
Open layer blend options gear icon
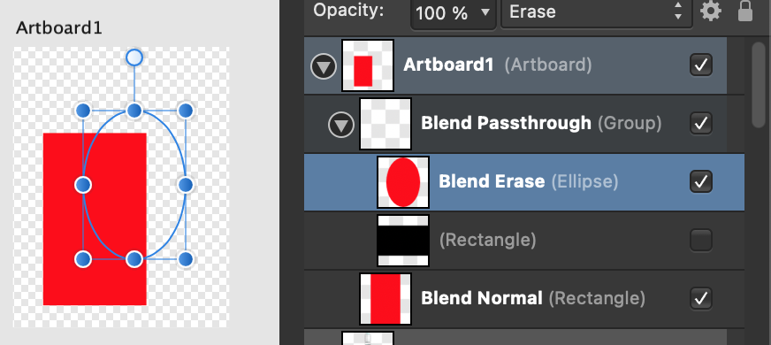pos(711,11)
